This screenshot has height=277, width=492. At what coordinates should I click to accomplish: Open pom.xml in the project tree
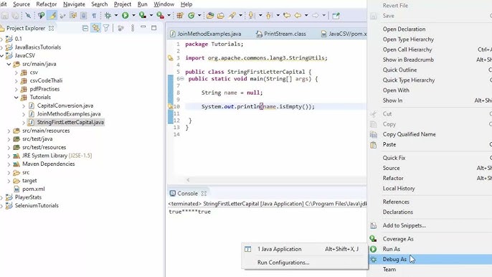click(x=34, y=189)
